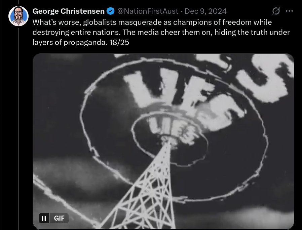Open the radio tower GIF media
302x230 pixels.
coord(163,141)
